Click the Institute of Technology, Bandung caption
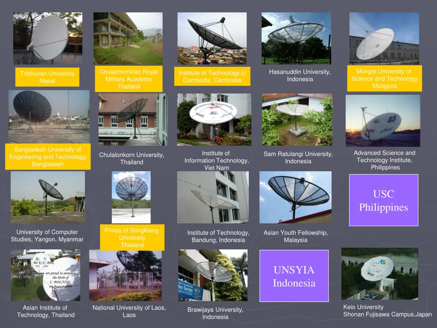 pos(218,236)
